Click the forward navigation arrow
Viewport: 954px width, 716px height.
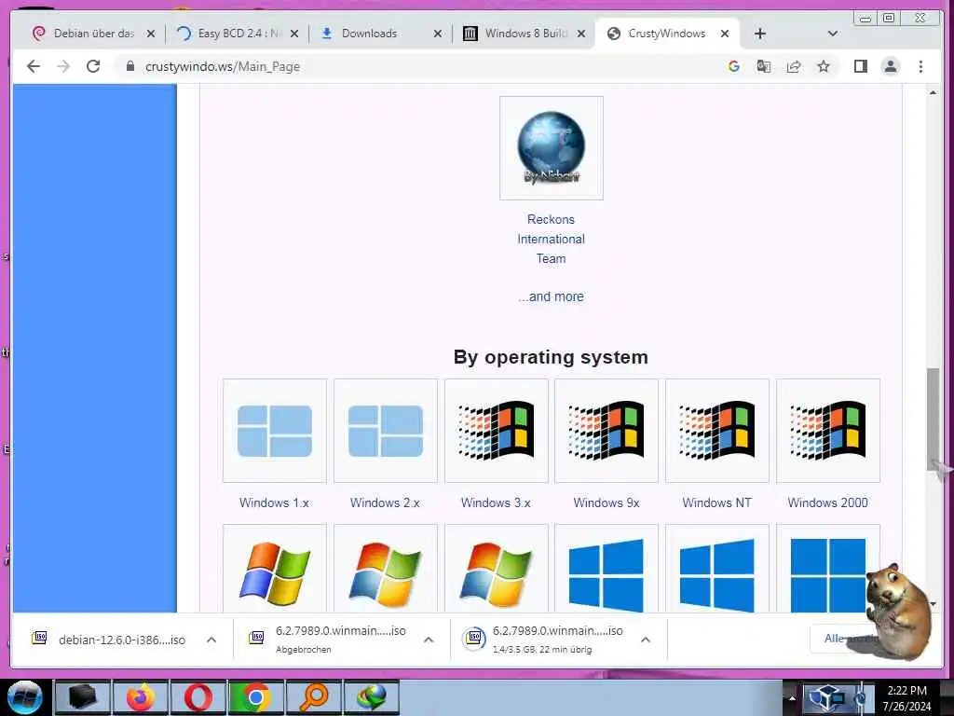(x=63, y=66)
